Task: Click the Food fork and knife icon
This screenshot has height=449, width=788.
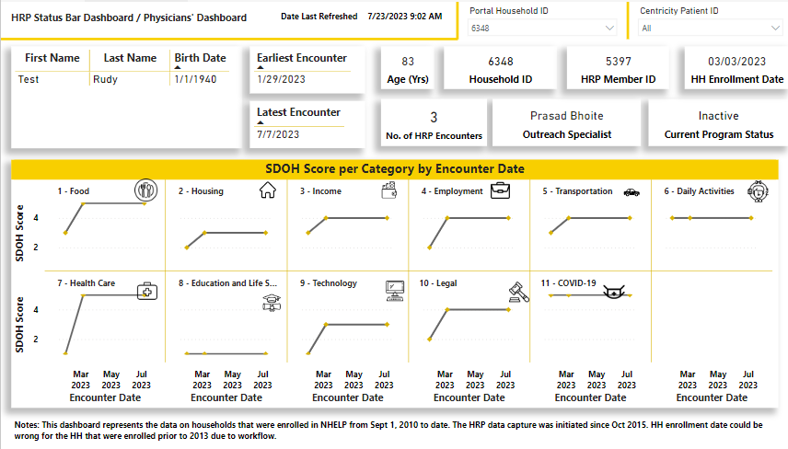Action: tap(146, 190)
